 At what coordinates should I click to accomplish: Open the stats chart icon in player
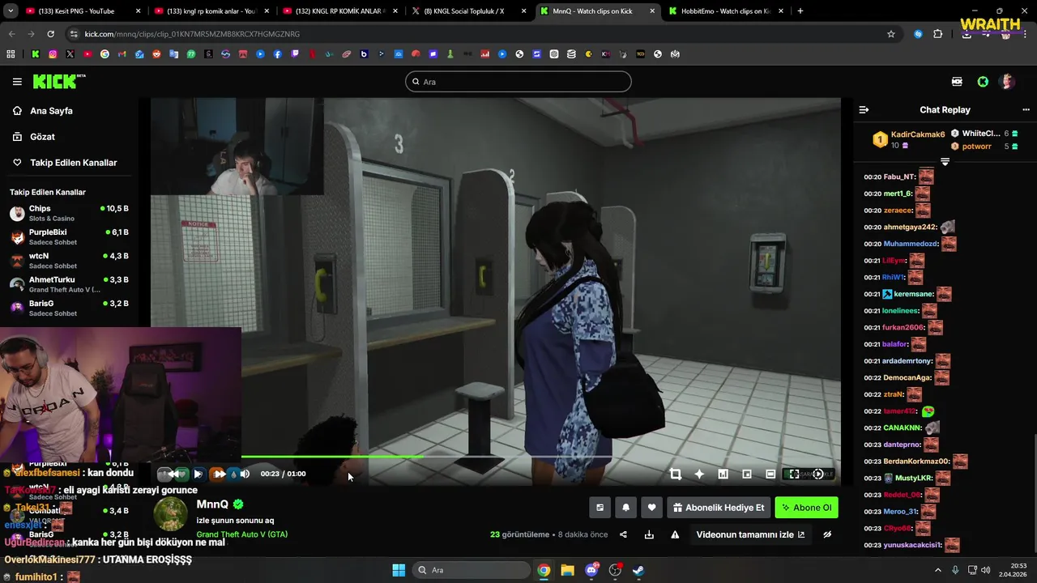tap(723, 474)
